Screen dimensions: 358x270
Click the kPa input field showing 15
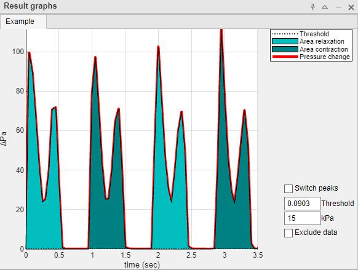pyautogui.click(x=302, y=218)
